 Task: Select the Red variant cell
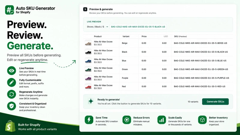pyautogui.click(x=124, y=86)
